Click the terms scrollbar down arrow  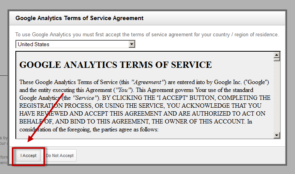tap(277, 135)
